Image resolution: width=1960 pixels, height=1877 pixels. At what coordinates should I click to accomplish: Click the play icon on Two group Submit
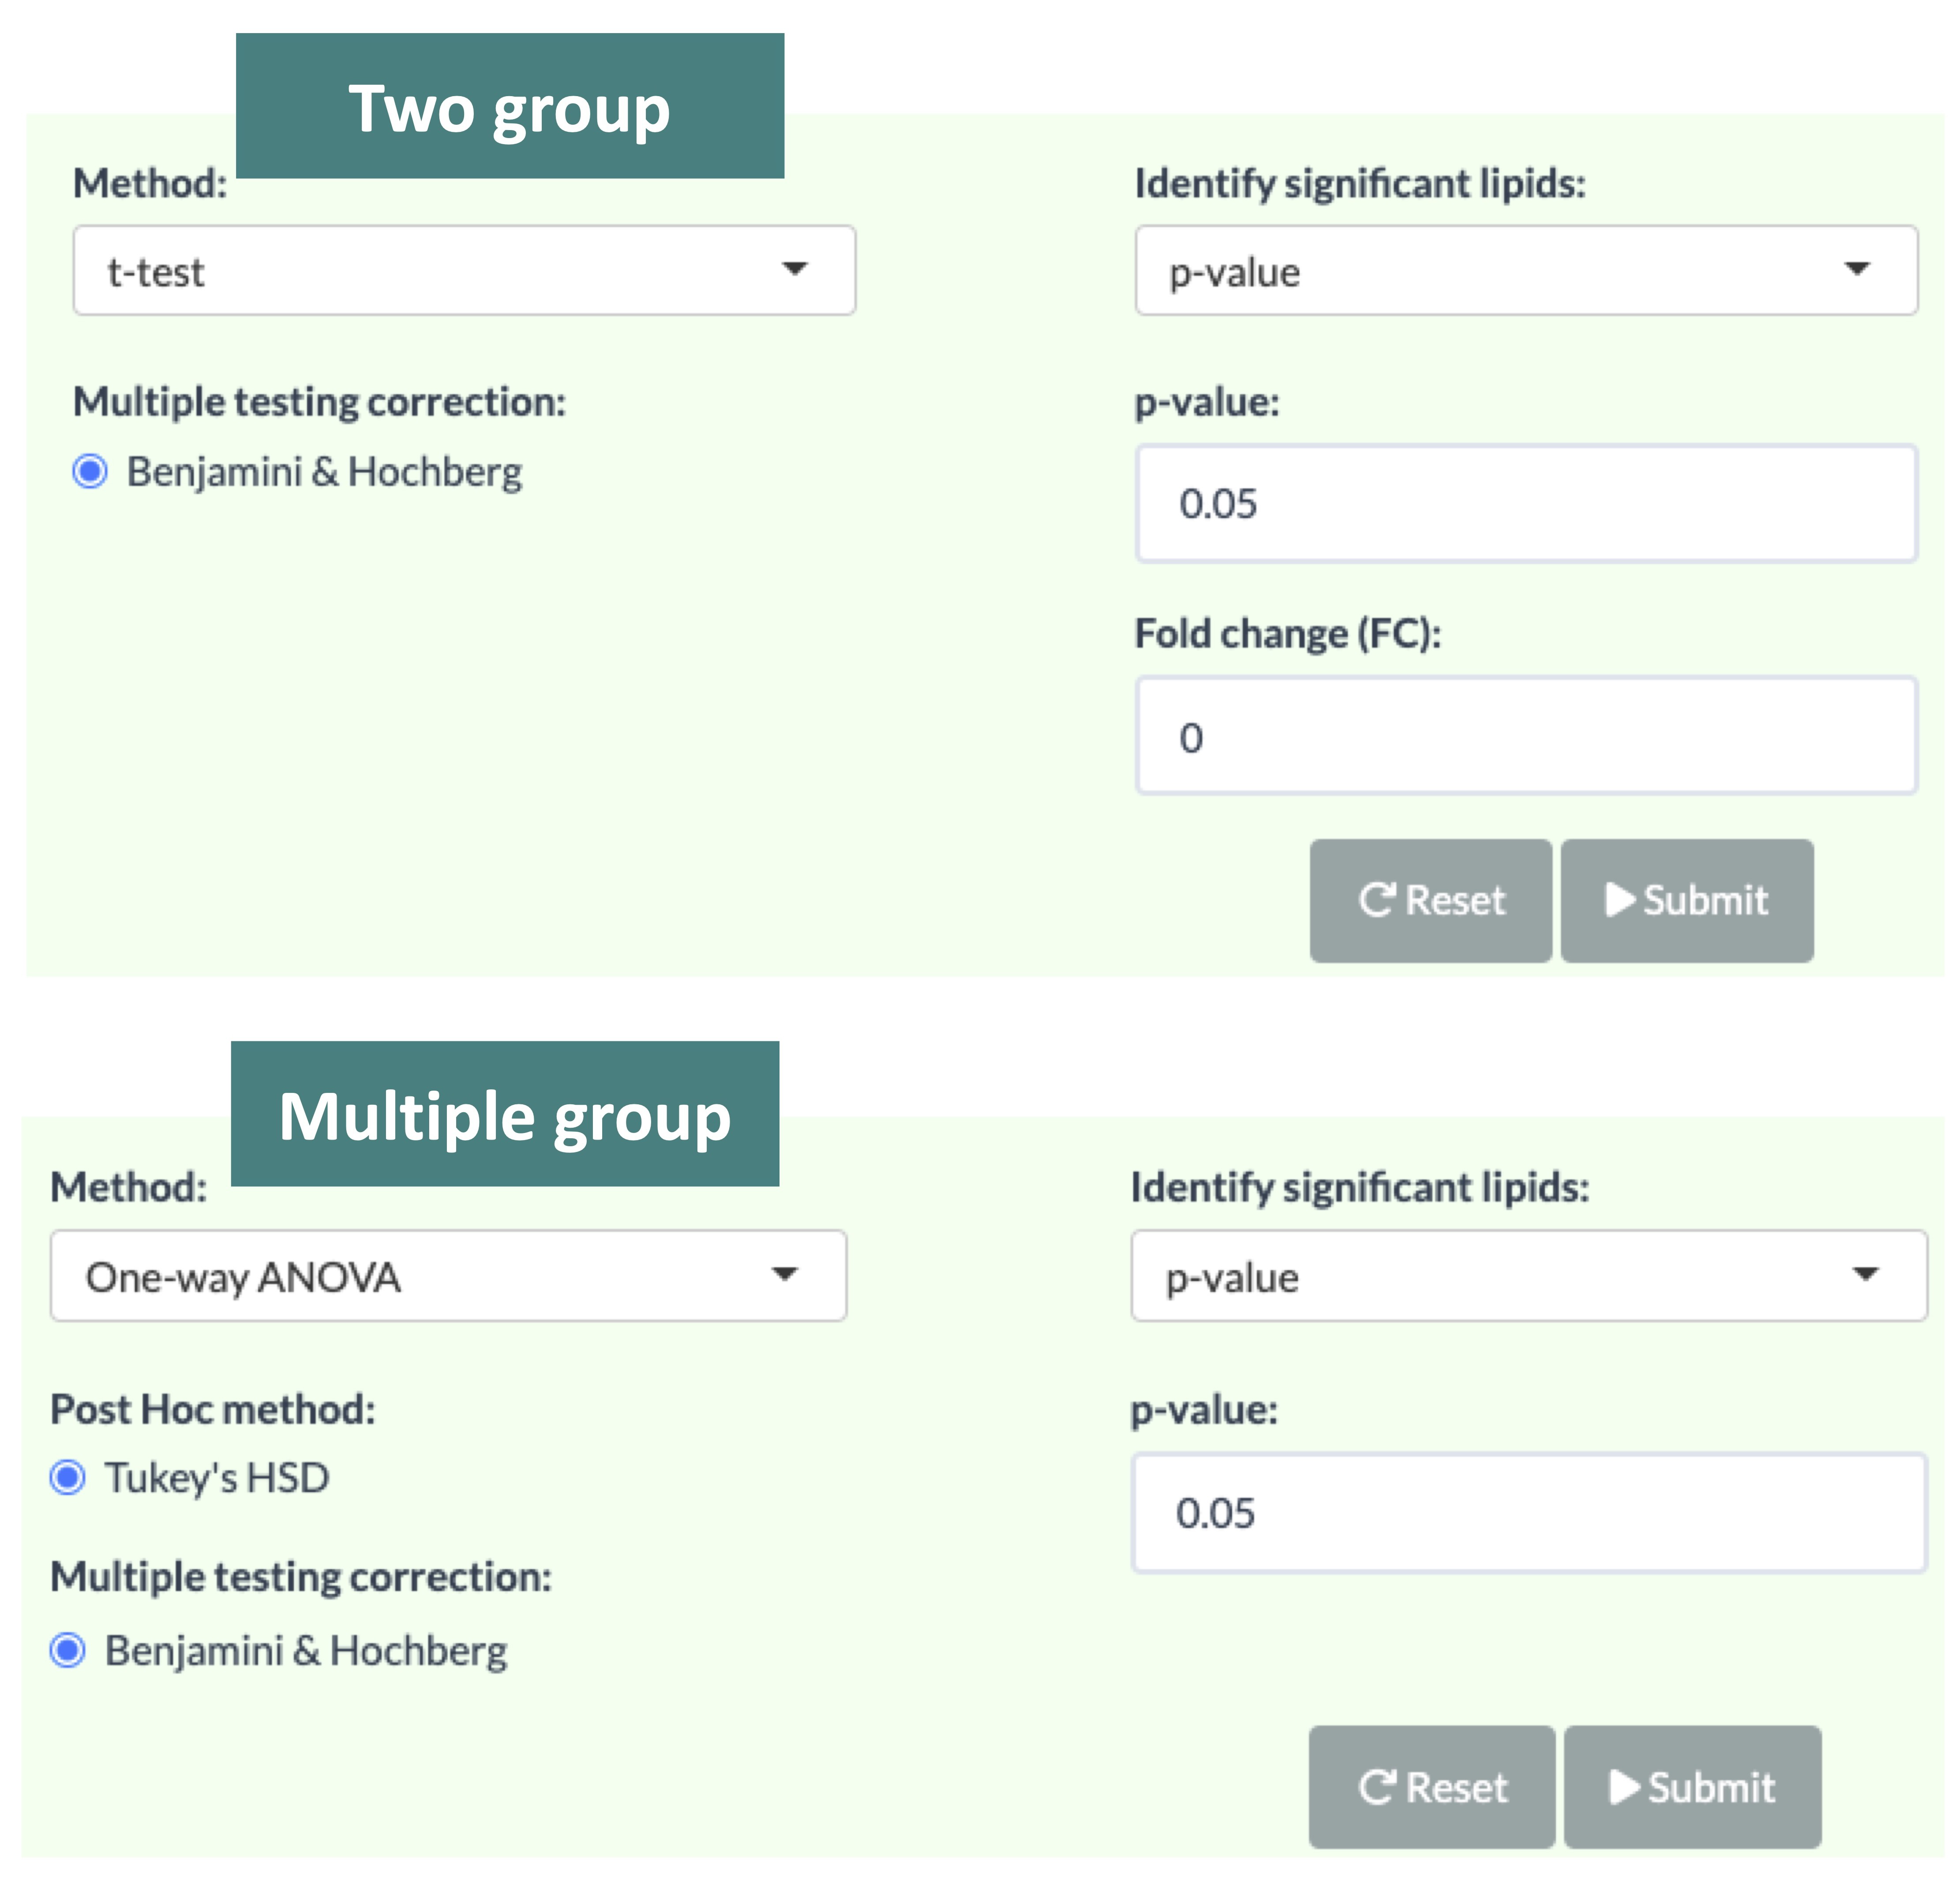[1619, 900]
